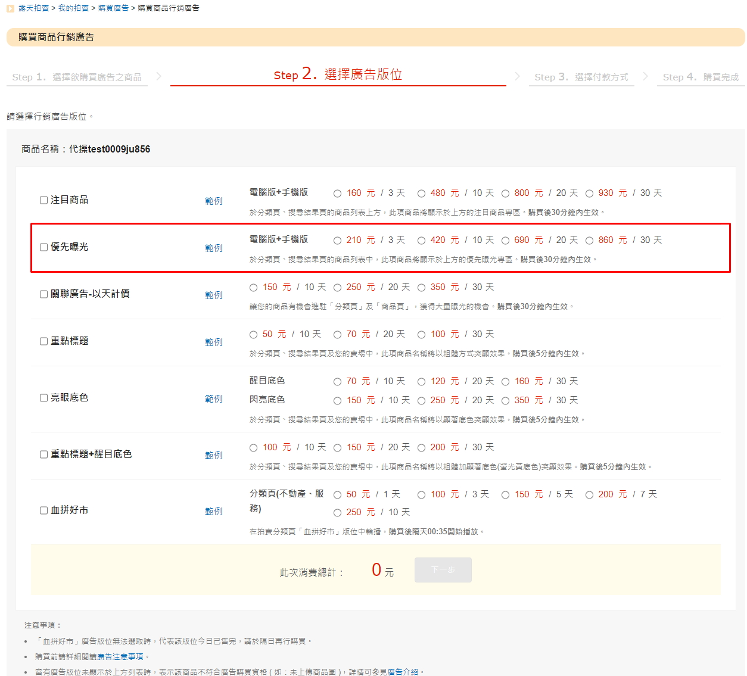This screenshot has height=676, width=747.
Task: Click the 下一步 button
Action: [443, 570]
